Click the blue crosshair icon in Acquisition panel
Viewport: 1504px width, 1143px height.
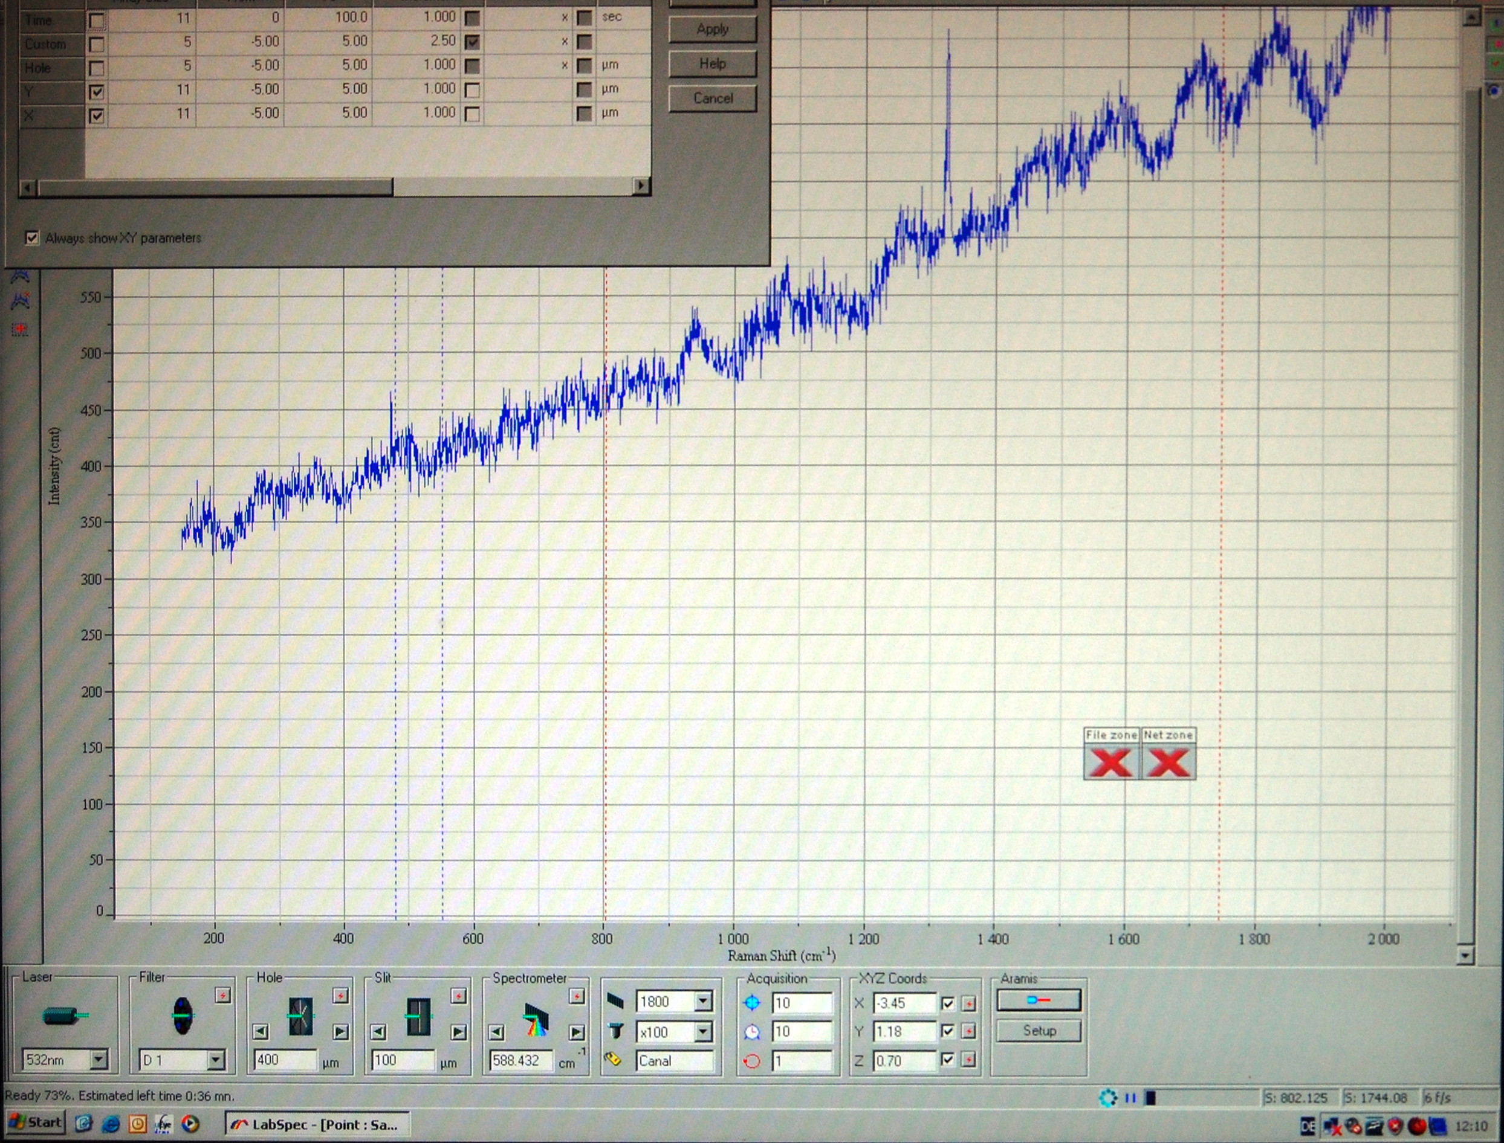point(753,1002)
